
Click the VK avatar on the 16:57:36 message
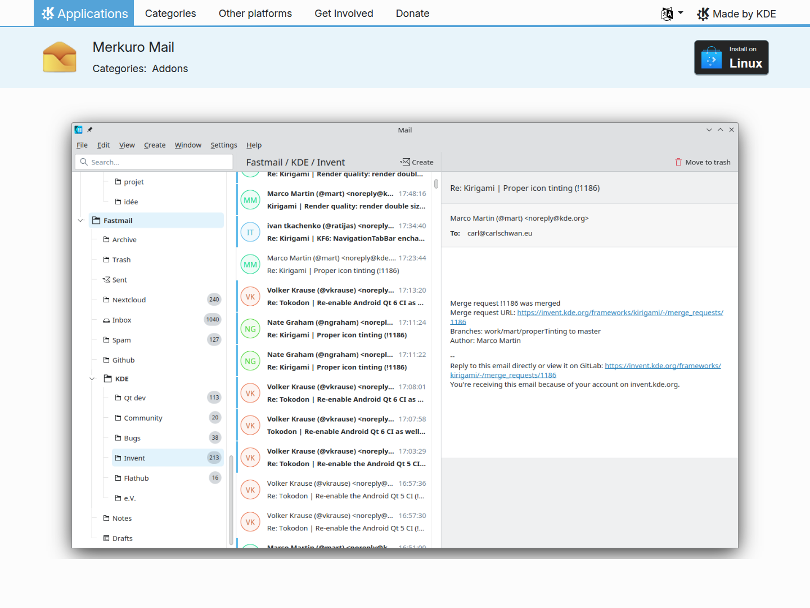coord(250,490)
